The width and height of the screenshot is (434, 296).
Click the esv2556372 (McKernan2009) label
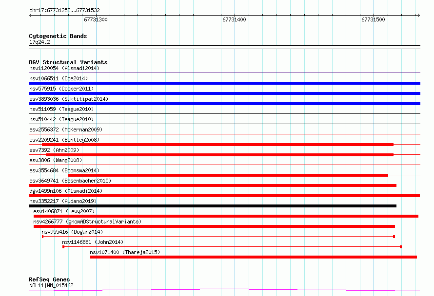click(66, 129)
